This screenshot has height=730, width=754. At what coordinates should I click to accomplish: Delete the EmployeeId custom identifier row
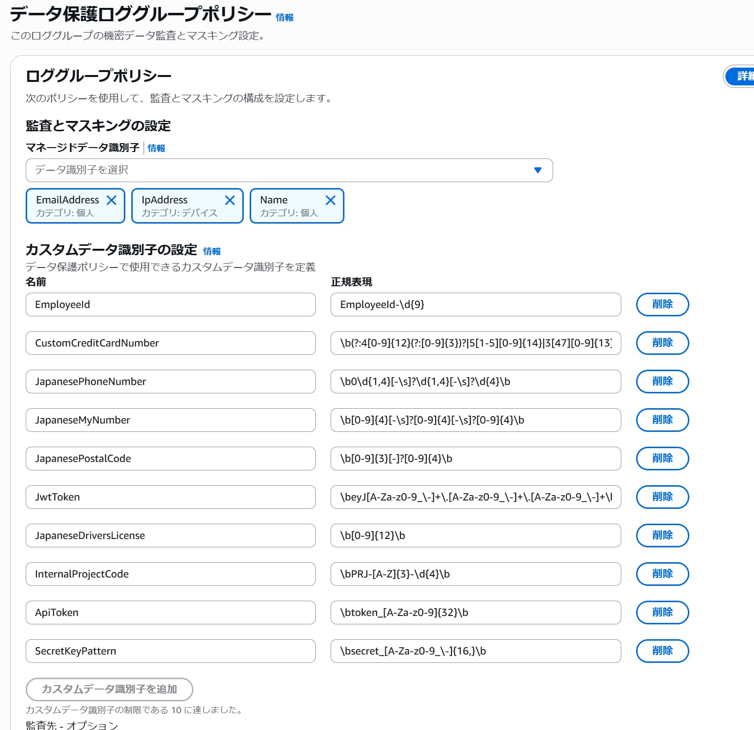coord(663,305)
